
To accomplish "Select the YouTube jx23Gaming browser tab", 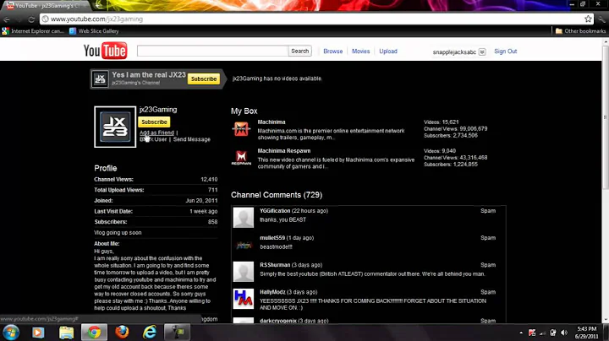I will [x=45, y=5].
